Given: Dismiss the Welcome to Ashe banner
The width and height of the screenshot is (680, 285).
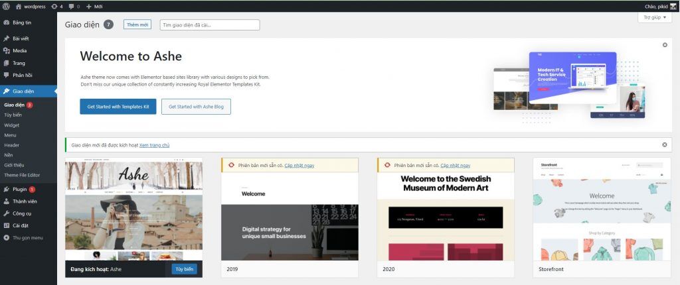Looking at the screenshot, I should pyautogui.click(x=665, y=45).
